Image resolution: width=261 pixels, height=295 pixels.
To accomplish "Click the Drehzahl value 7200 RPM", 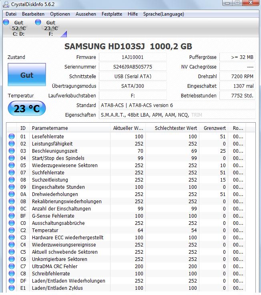I will pyautogui.click(x=237, y=77).
